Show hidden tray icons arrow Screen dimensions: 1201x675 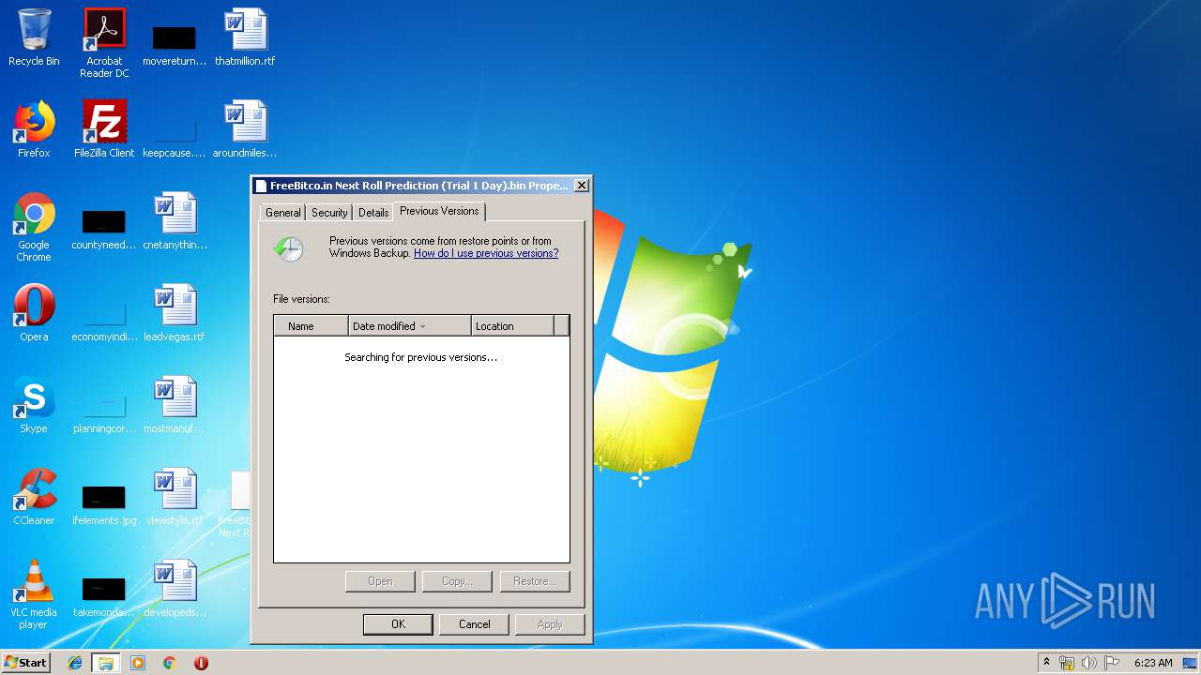tap(1046, 663)
